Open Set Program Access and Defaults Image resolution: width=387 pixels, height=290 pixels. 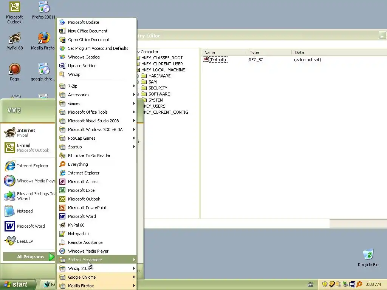click(97, 48)
